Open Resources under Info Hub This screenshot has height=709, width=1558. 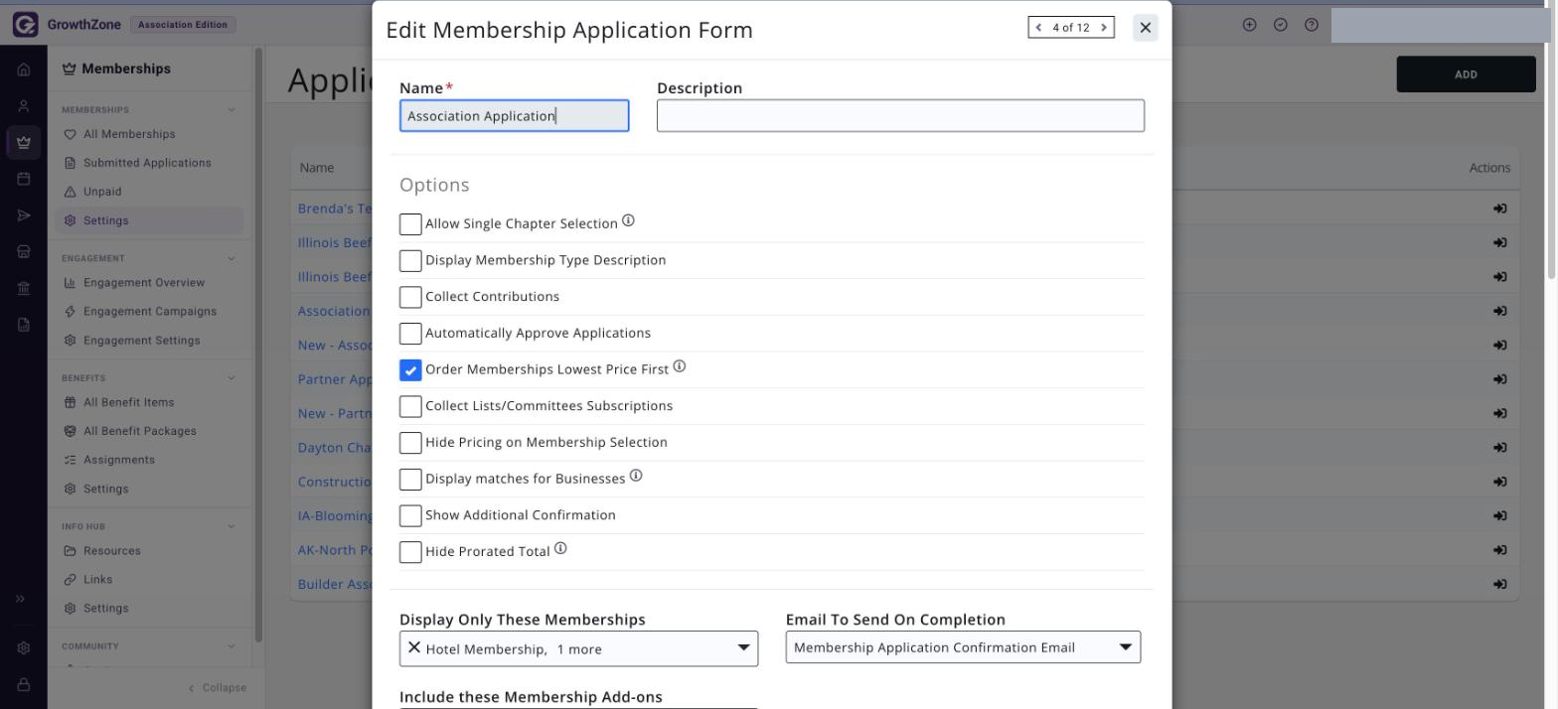[x=112, y=551]
